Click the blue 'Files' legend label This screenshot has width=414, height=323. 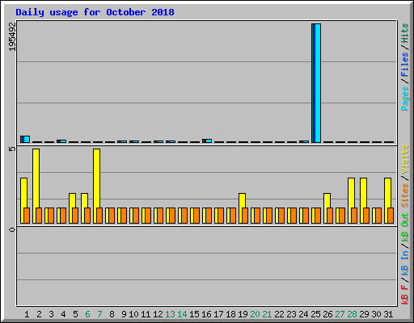click(405, 64)
